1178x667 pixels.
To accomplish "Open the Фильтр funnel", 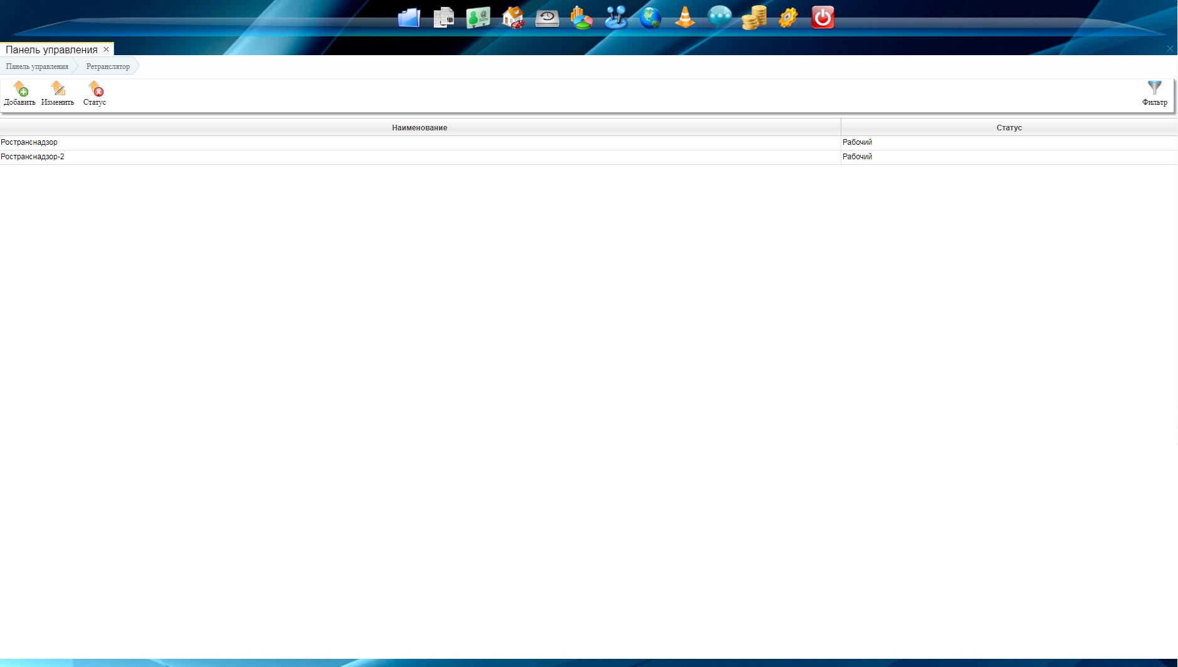I will 1154,93.
